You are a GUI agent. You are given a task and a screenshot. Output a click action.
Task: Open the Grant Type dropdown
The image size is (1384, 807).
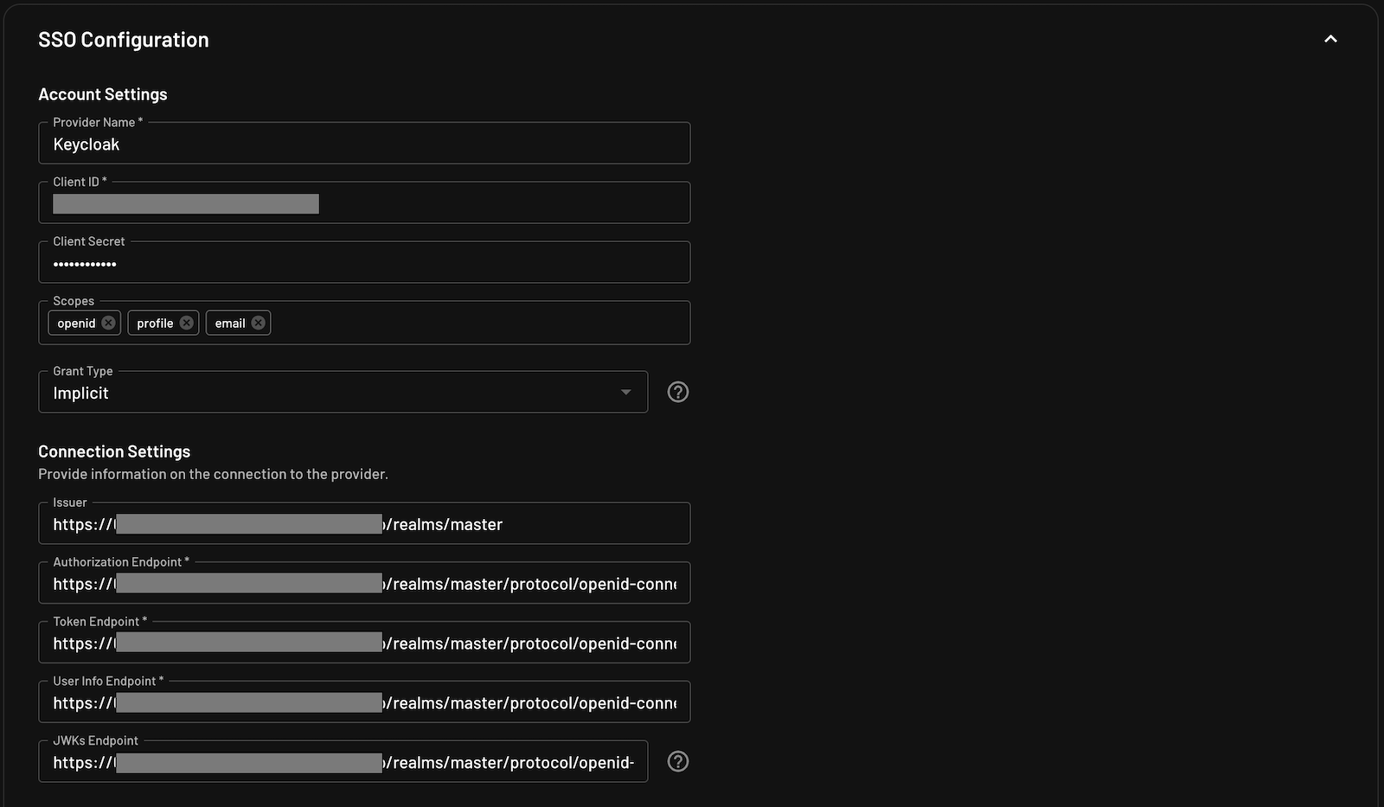point(625,391)
